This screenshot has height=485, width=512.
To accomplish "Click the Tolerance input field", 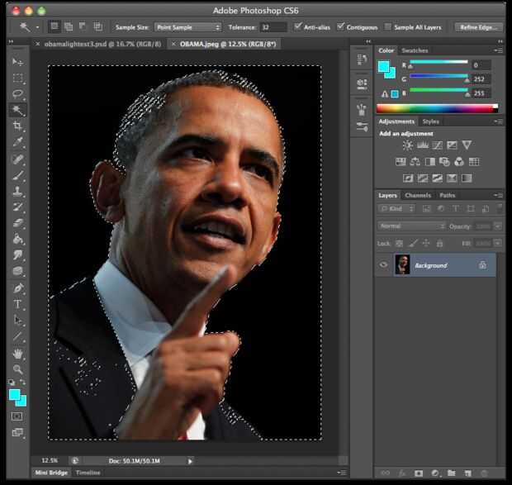I will pyautogui.click(x=273, y=27).
